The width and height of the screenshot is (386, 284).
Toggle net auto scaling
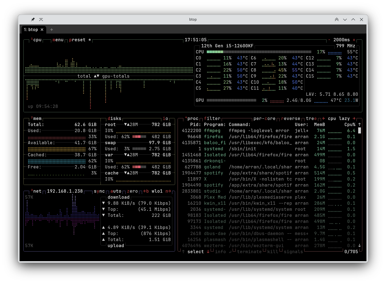click(x=116, y=191)
